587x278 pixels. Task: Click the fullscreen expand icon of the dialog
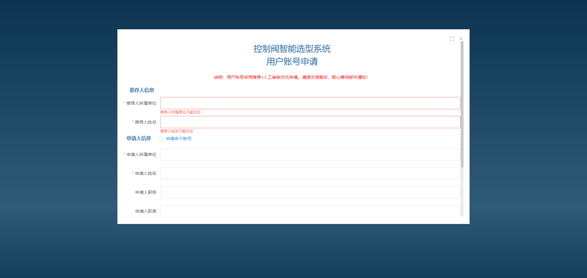tap(452, 39)
